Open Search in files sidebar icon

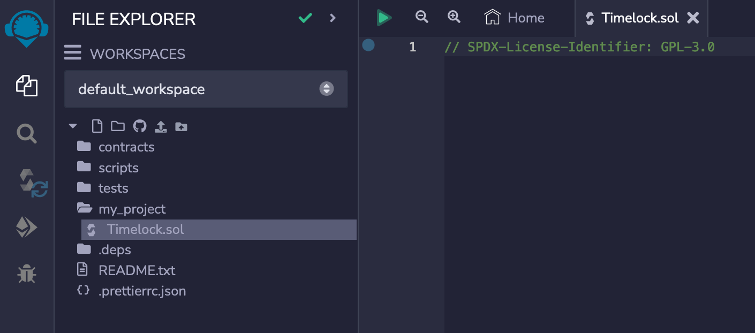(27, 133)
